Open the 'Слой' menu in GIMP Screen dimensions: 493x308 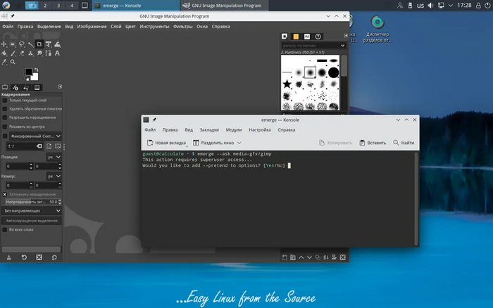coord(116,27)
